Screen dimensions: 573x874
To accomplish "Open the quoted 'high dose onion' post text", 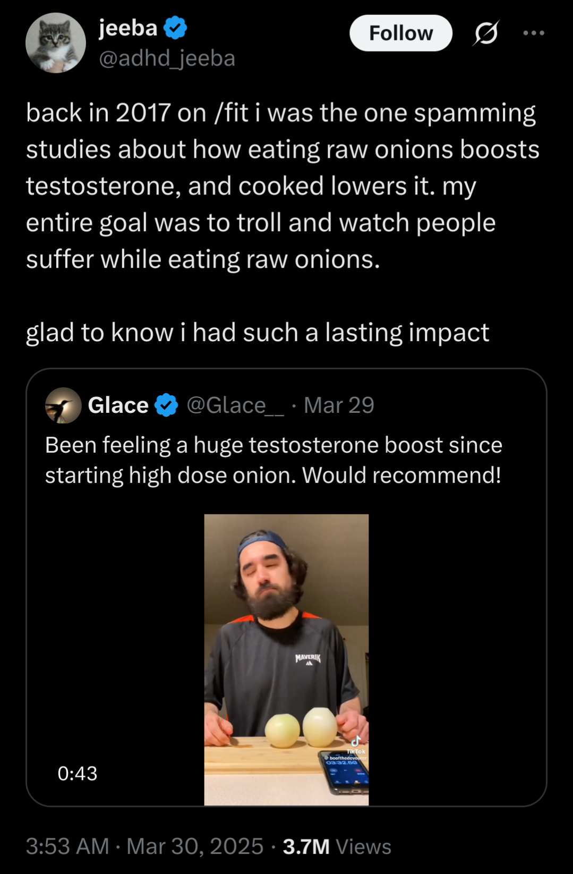I will coord(273,460).
